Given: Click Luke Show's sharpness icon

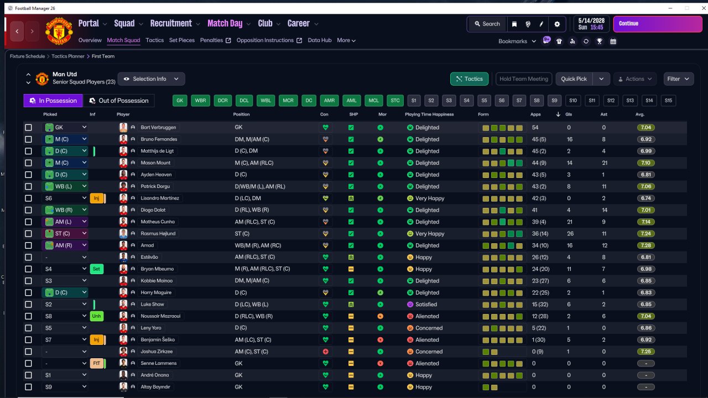Looking at the screenshot, I should click(351, 305).
